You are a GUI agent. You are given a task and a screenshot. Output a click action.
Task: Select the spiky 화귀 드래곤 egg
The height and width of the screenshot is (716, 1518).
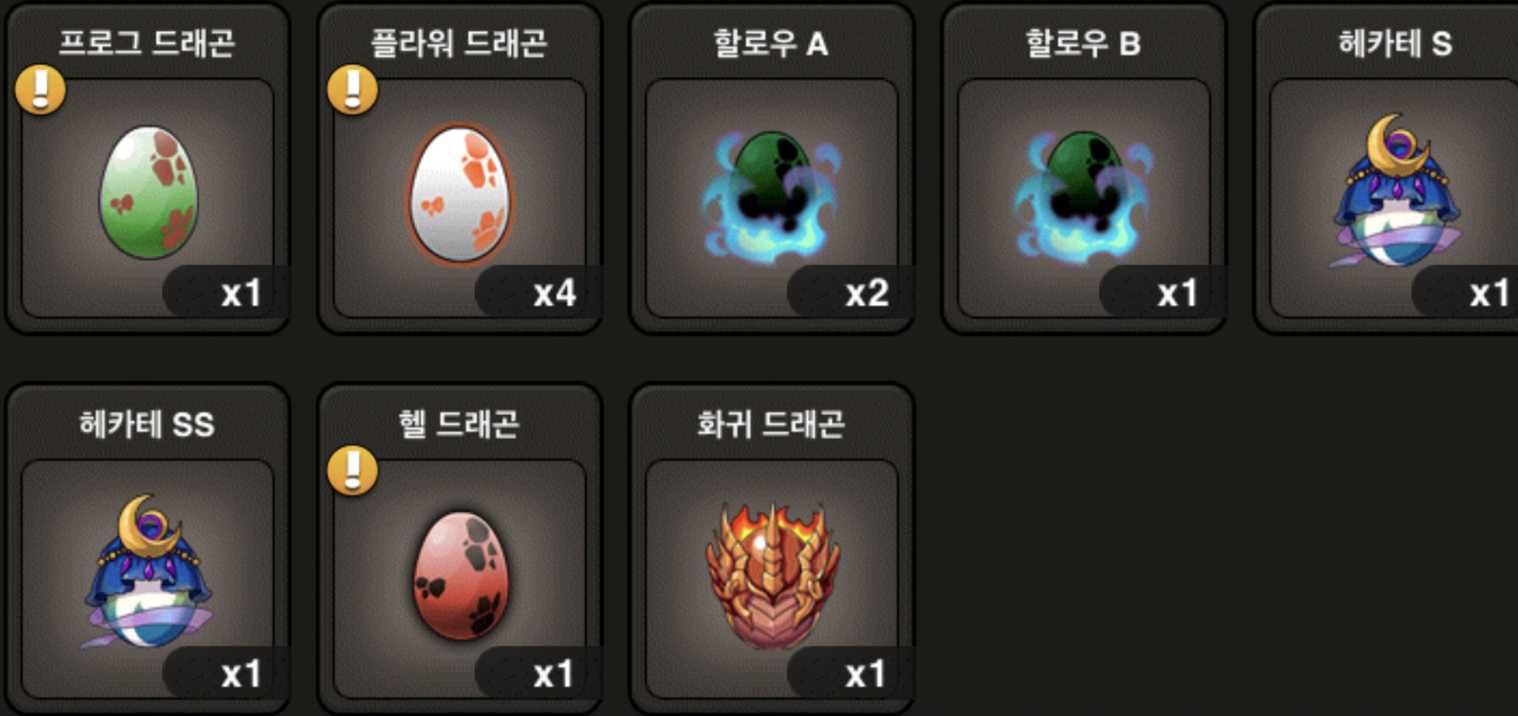(x=772, y=575)
